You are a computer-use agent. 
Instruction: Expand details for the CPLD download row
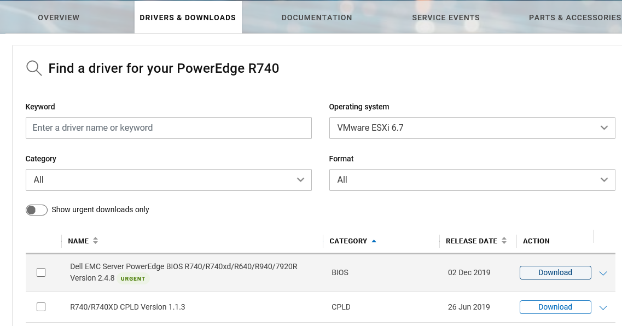[x=603, y=307]
